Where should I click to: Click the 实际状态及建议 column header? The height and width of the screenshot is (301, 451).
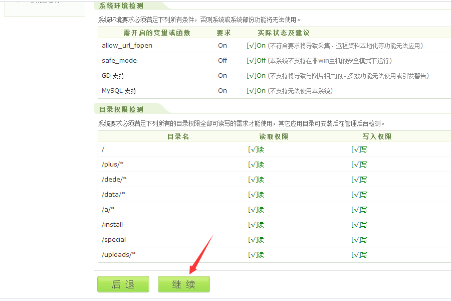pos(284,33)
